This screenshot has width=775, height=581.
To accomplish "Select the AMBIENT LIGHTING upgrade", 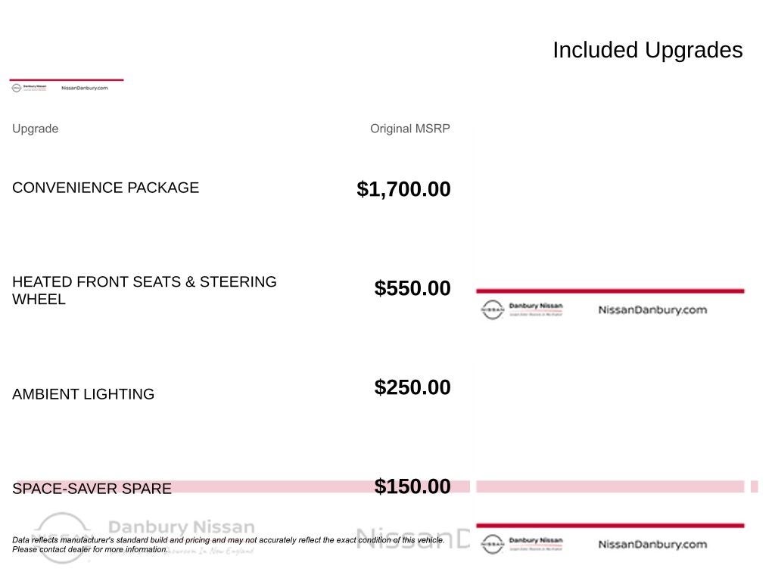I will pyautogui.click(x=83, y=394).
